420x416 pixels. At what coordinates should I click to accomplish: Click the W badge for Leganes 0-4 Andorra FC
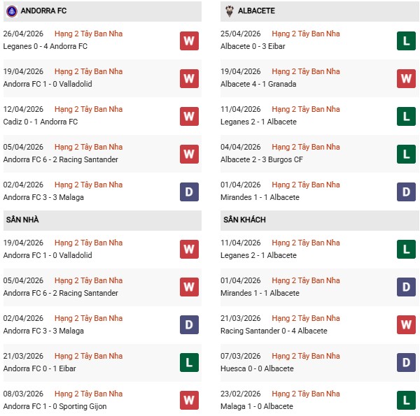(x=189, y=41)
